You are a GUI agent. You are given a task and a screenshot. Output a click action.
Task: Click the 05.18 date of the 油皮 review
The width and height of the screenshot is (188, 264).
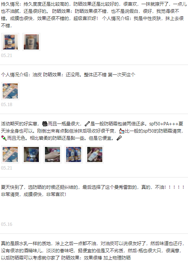[6, 105]
